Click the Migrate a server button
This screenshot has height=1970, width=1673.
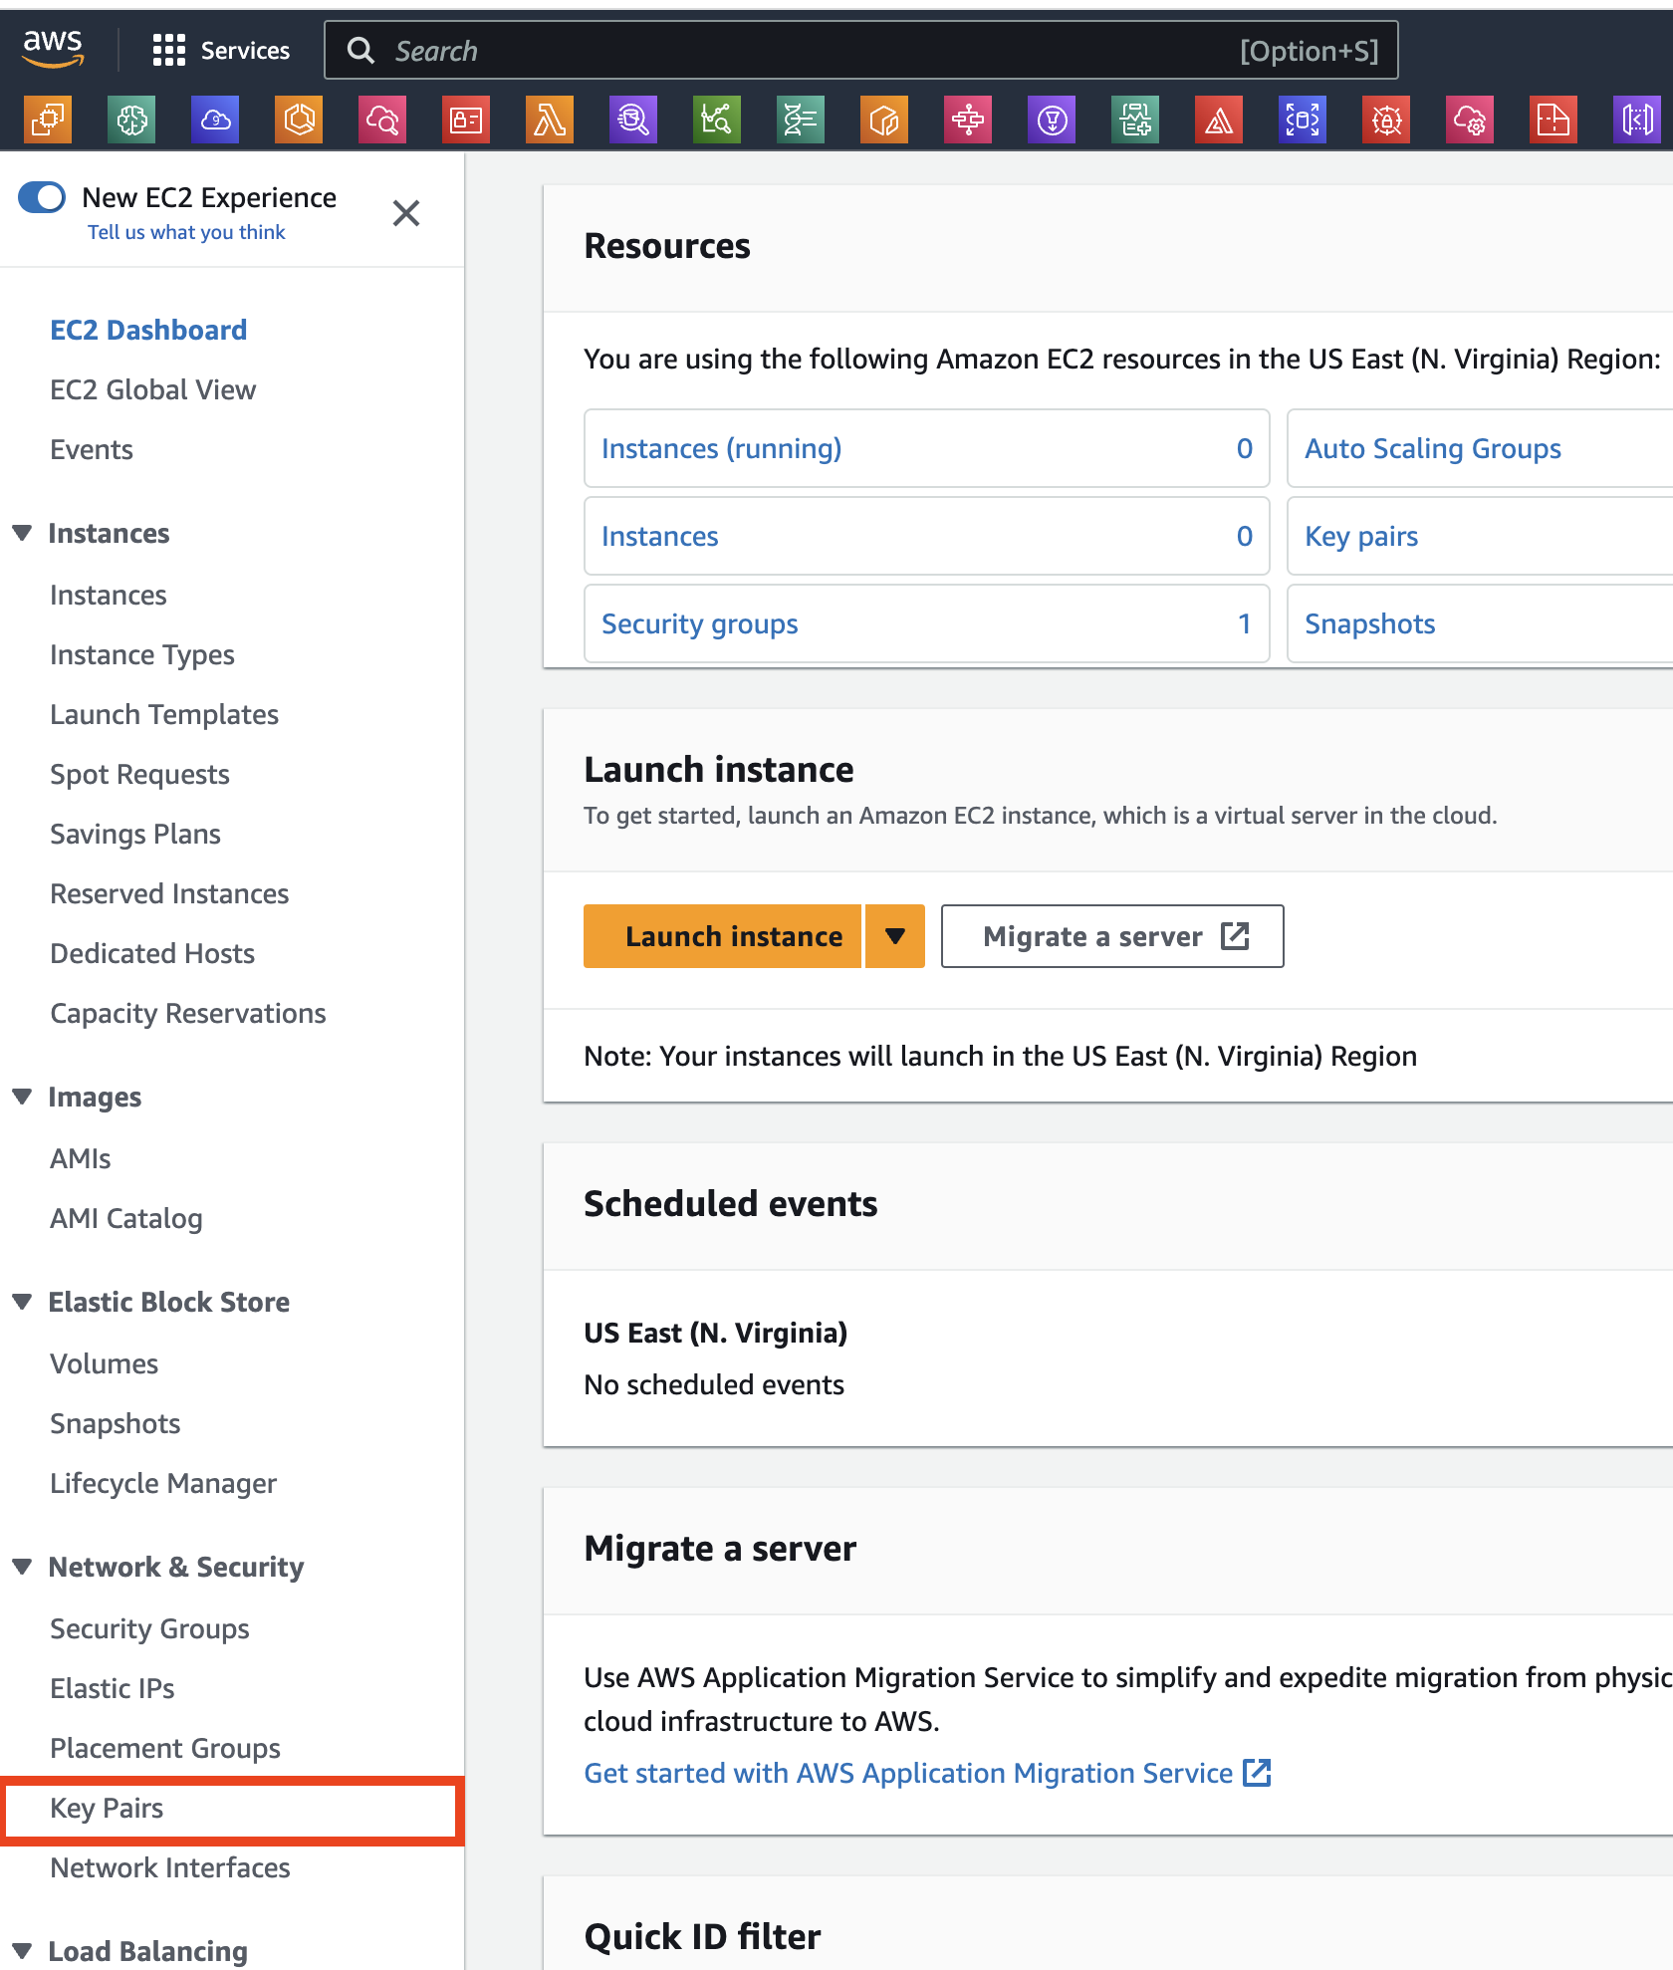[x=1112, y=936]
